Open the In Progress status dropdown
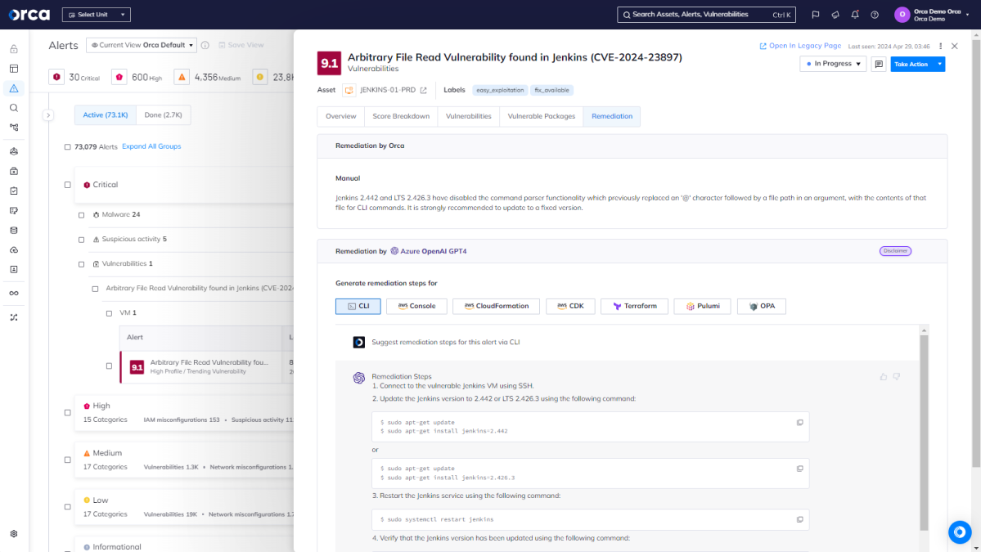Image resolution: width=981 pixels, height=552 pixels. tap(833, 64)
